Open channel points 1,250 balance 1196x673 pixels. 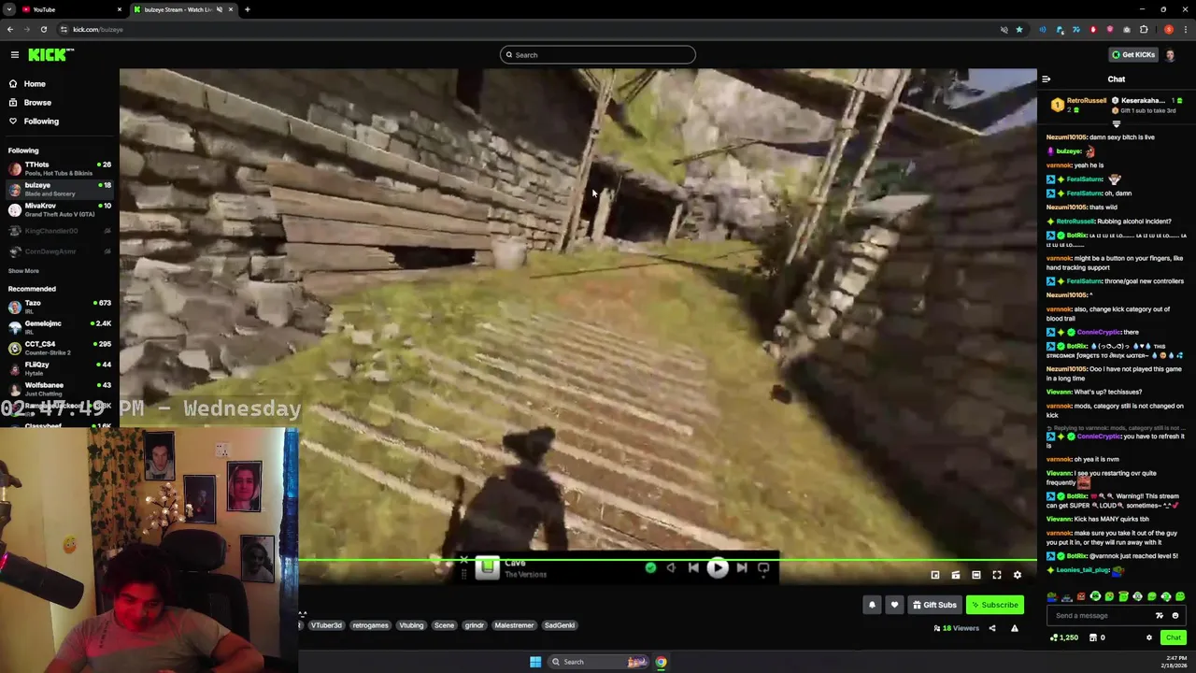click(1063, 637)
